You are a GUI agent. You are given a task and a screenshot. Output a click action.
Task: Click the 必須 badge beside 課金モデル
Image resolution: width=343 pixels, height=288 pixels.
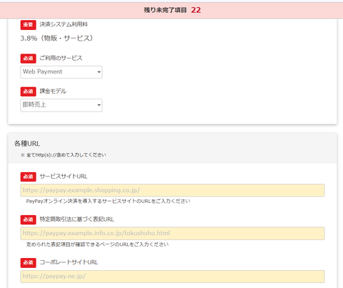pos(28,91)
